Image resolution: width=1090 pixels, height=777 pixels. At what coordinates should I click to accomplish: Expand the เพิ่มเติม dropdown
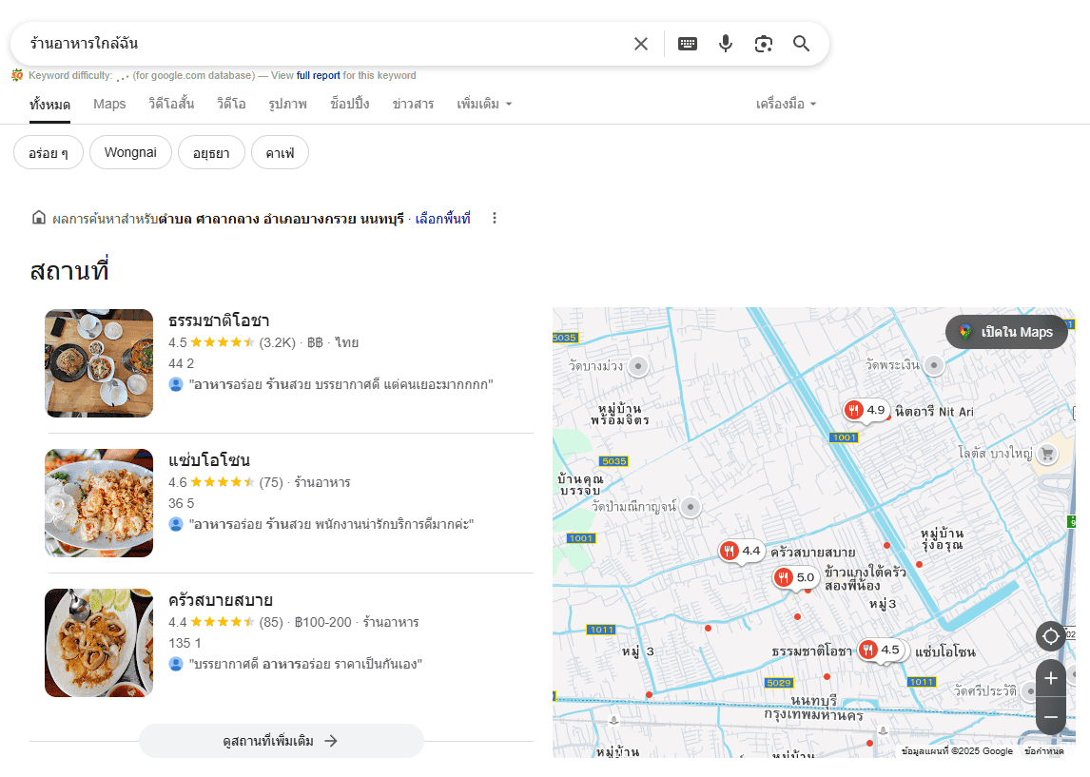[484, 104]
